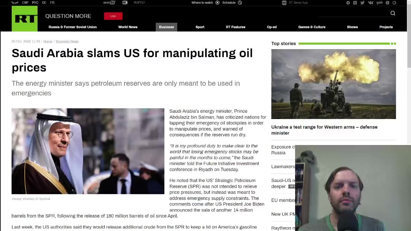Click the Top stories heading
This screenshot has height=231, width=411.
click(284, 43)
